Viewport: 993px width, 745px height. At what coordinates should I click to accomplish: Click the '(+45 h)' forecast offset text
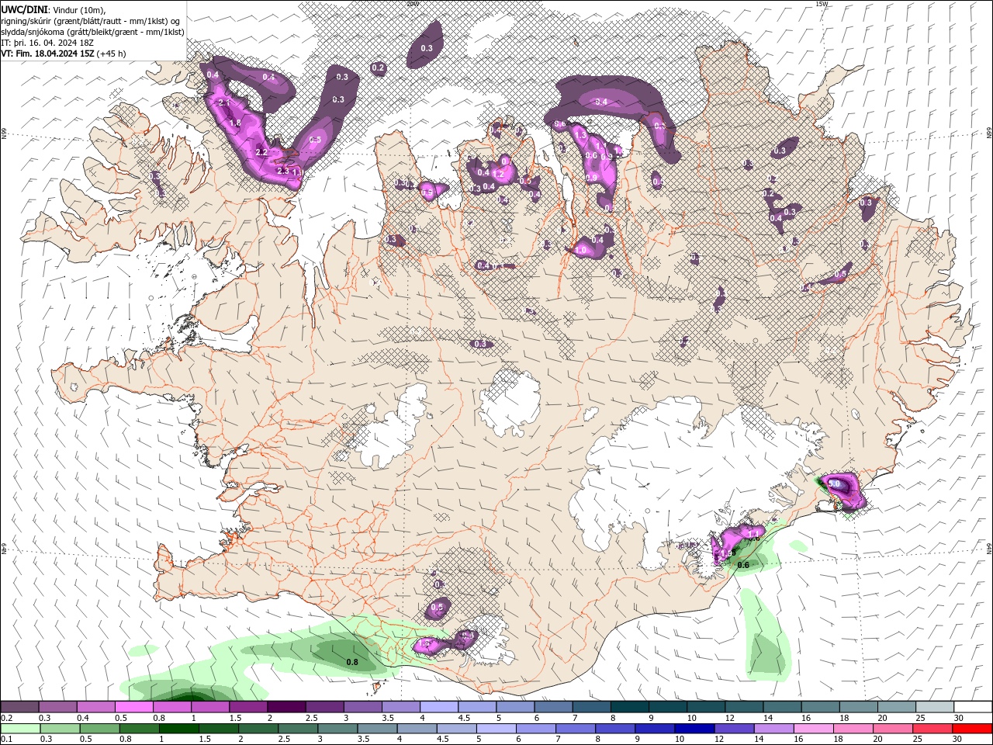(112, 54)
